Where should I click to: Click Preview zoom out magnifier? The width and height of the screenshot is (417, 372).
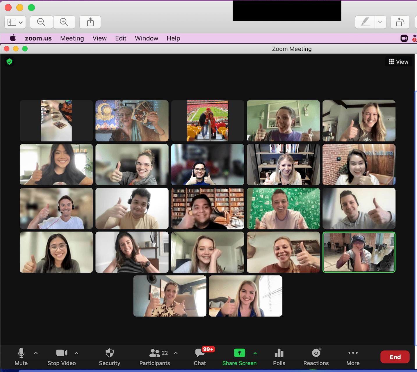pos(42,22)
